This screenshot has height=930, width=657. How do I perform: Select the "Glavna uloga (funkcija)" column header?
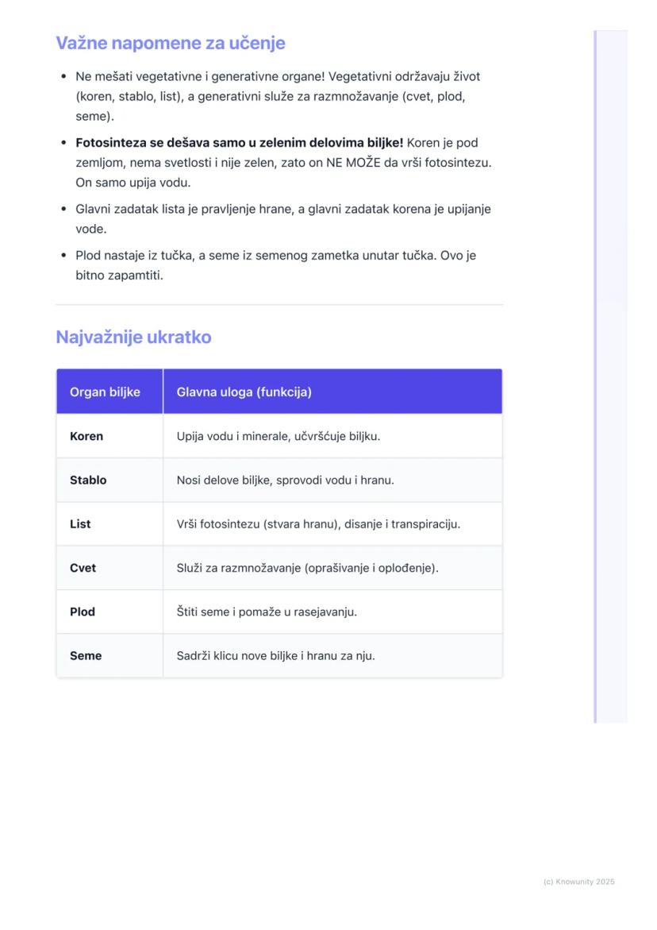244,392
